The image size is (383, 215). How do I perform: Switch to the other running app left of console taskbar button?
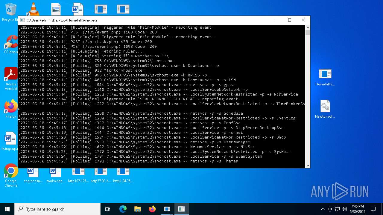click(x=167, y=209)
